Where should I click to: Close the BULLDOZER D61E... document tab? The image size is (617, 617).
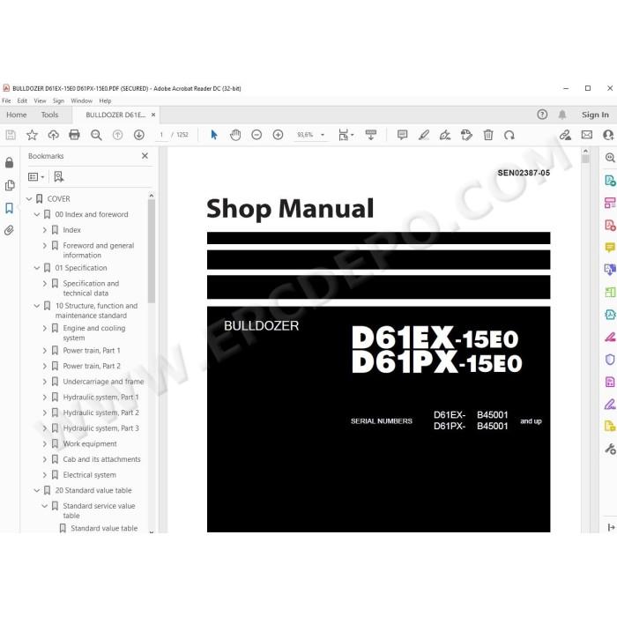pyautogui.click(x=153, y=115)
